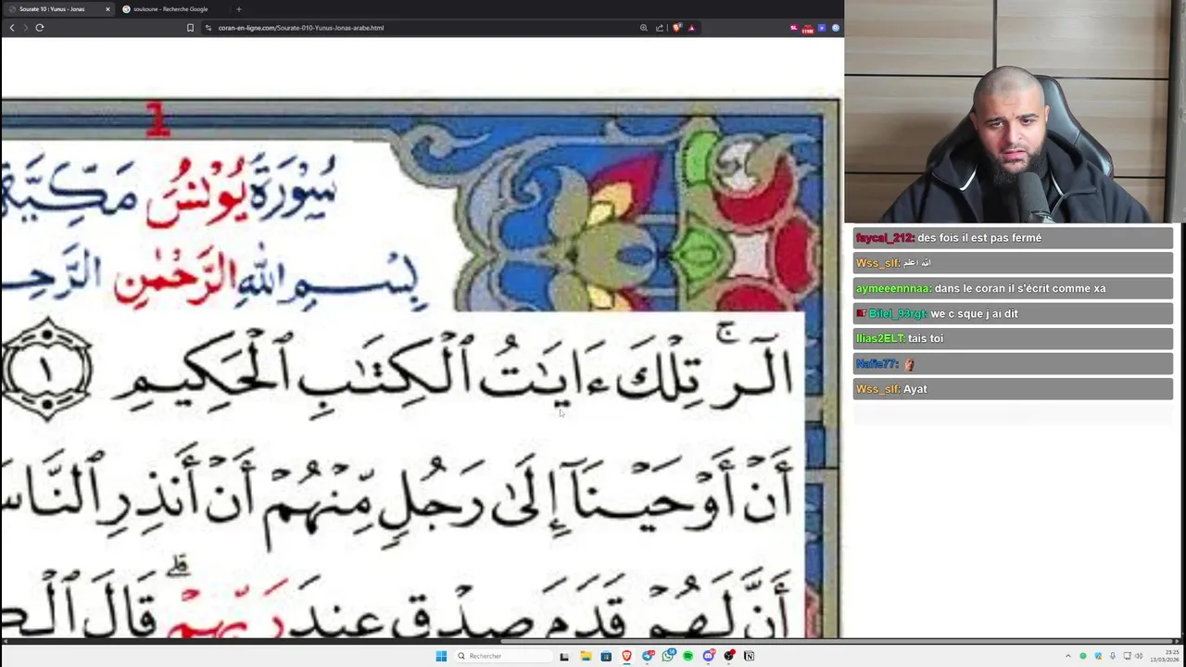The width and height of the screenshot is (1186, 667).
Task: Open the Brave Shields lion icon
Action: [676, 28]
